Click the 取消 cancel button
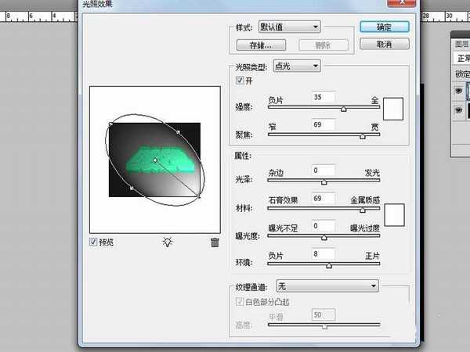 point(384,45)
